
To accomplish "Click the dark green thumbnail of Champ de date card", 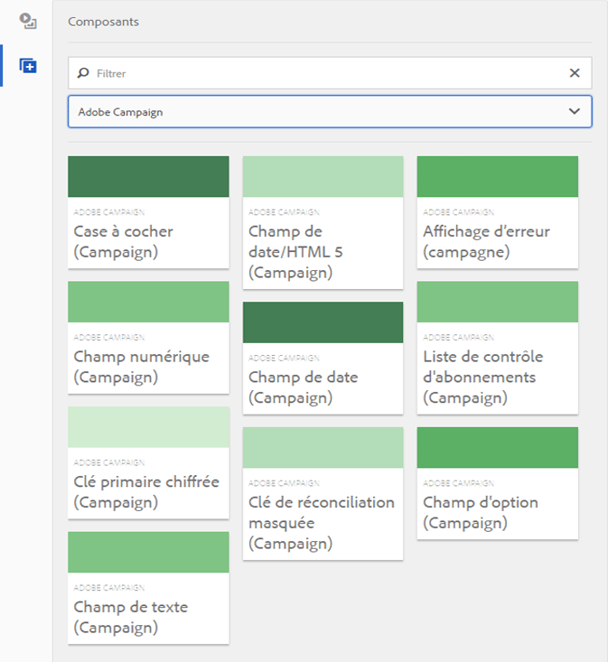I will click(x=323, y=322).
